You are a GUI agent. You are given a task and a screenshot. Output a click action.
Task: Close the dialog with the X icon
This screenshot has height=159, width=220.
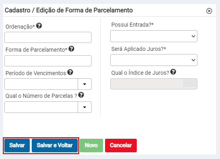[x=209, y=11]
